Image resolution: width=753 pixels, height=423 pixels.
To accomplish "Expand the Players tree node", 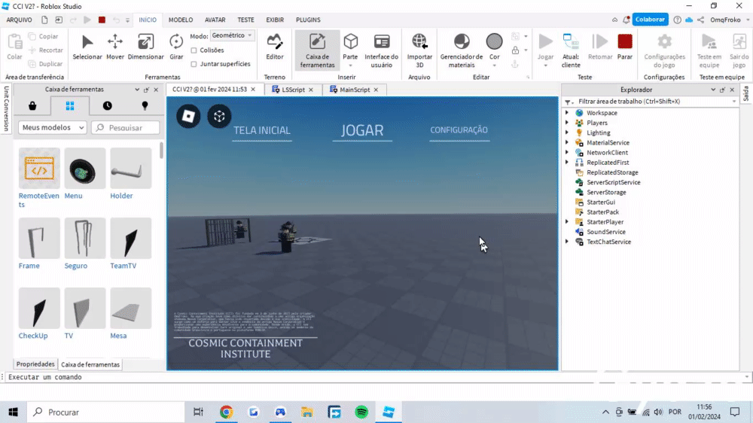I will pyautogui.click(x=567, y=123).
